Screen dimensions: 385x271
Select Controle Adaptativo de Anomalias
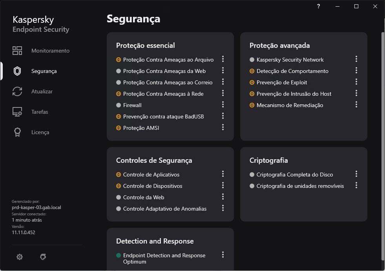(x=164, y=209)
